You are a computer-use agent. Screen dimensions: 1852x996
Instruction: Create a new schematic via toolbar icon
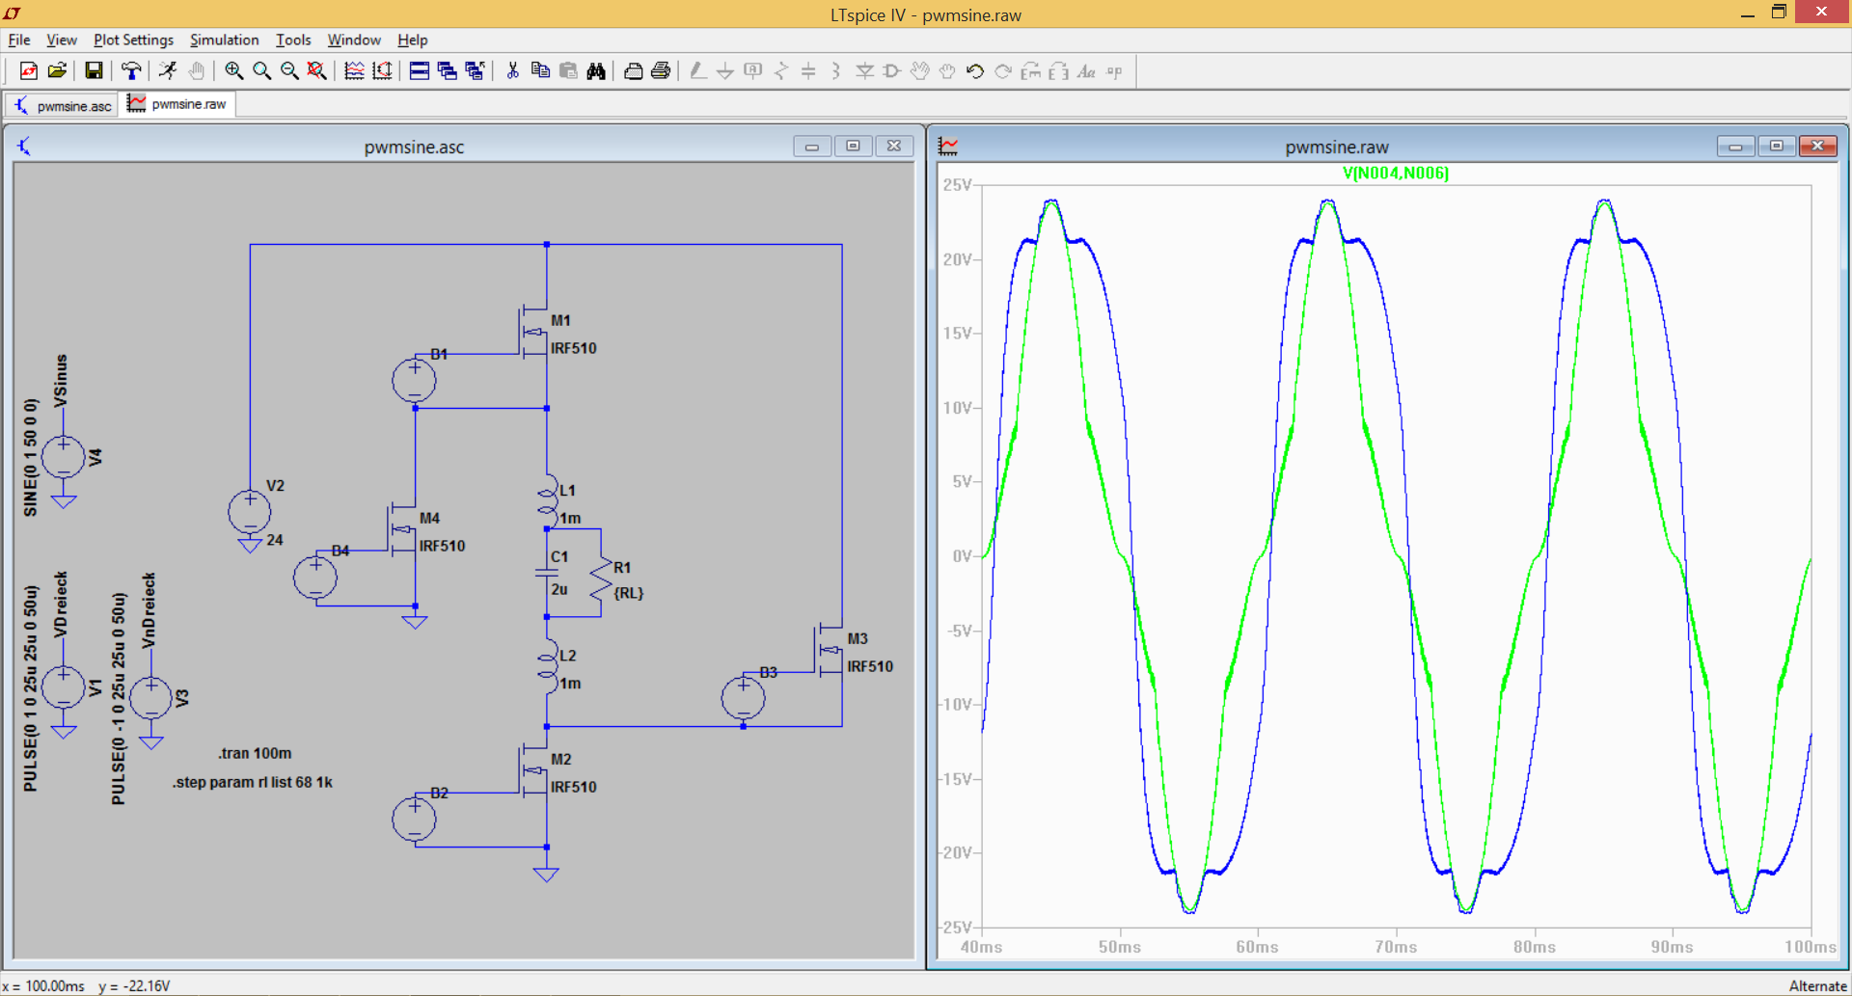pos(29,70)
